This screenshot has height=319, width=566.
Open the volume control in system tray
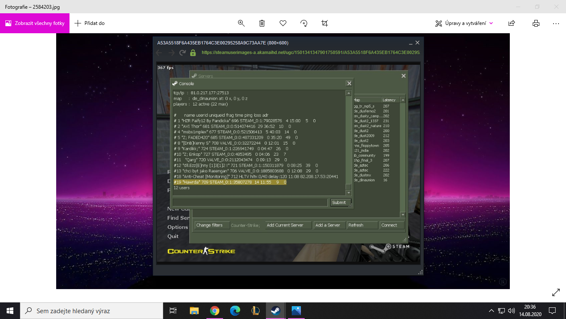511,311
